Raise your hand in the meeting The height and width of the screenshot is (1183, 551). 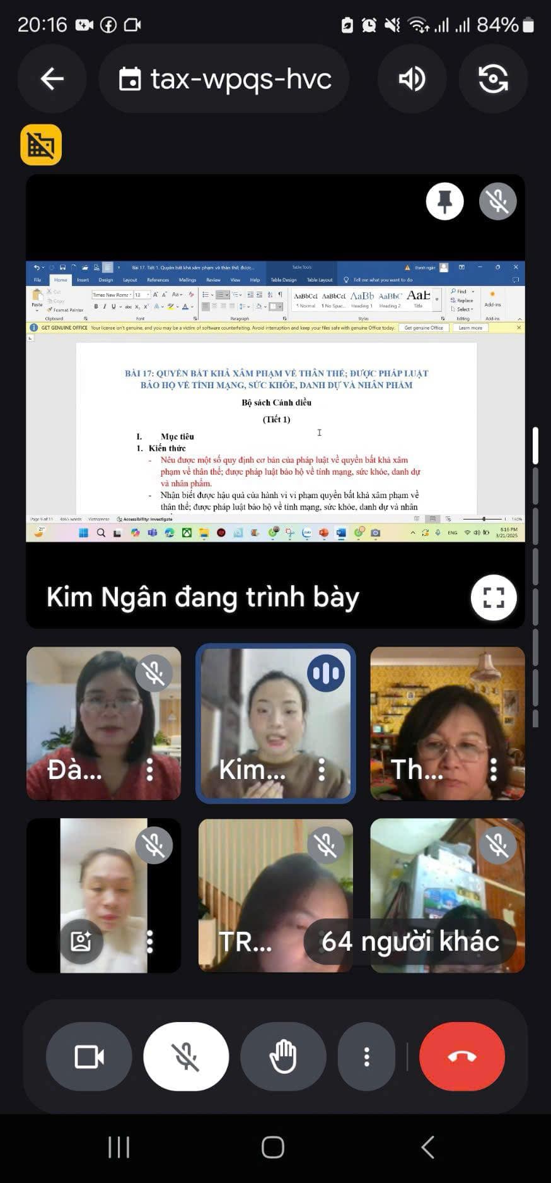pyautogui.click(x=283, y=1056)
